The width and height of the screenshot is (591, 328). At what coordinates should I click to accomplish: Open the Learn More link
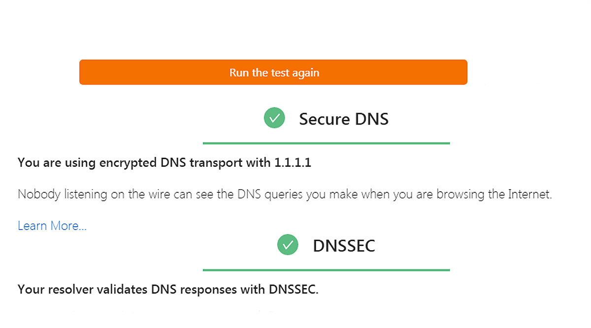(52, 226)
